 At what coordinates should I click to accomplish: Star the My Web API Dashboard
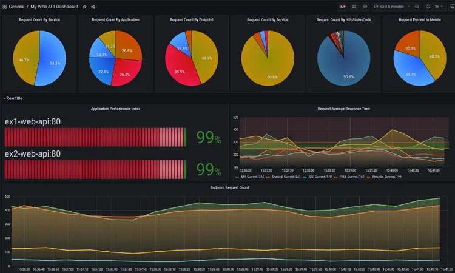[84, 7]
